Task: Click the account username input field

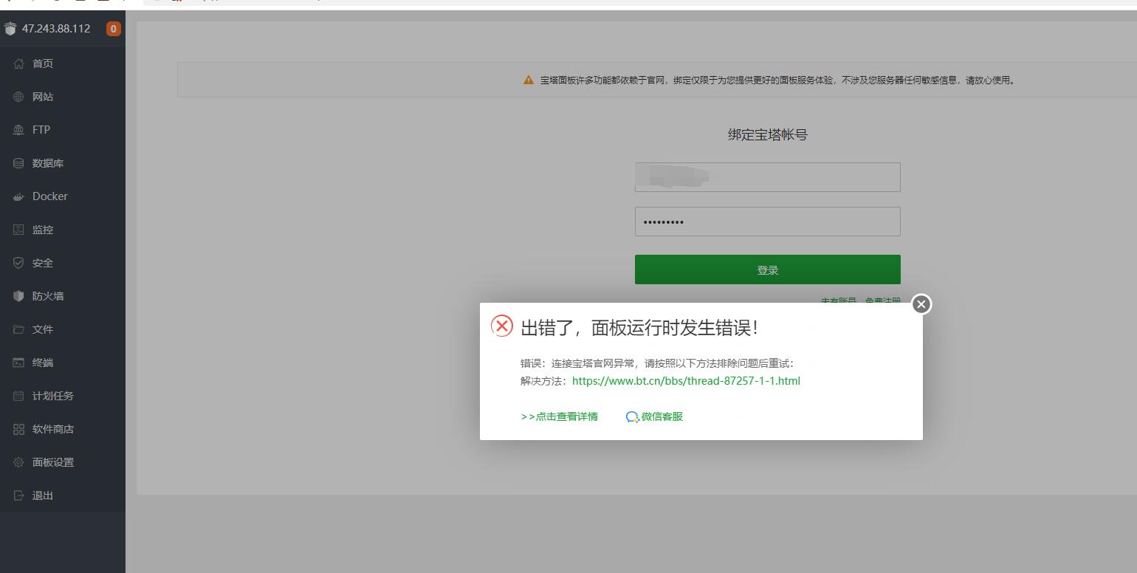Action: pyautogui.click(x=768, y=177)
